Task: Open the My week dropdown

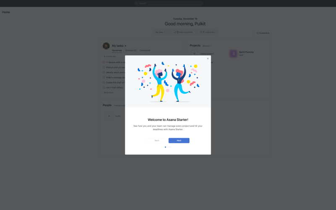Action: (160, 32)
